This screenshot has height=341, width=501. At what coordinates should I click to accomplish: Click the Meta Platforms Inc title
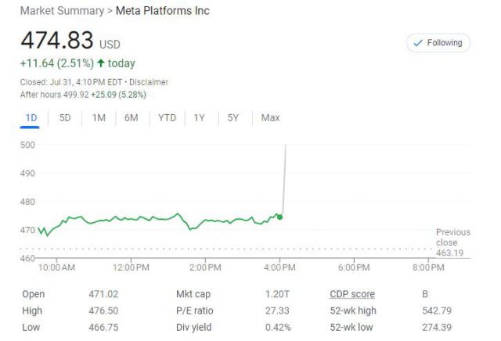pos(162,11)
